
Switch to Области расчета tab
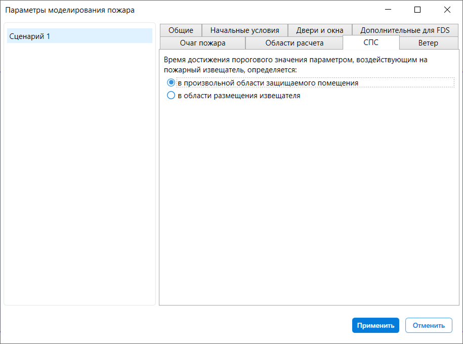click(294, 43)
